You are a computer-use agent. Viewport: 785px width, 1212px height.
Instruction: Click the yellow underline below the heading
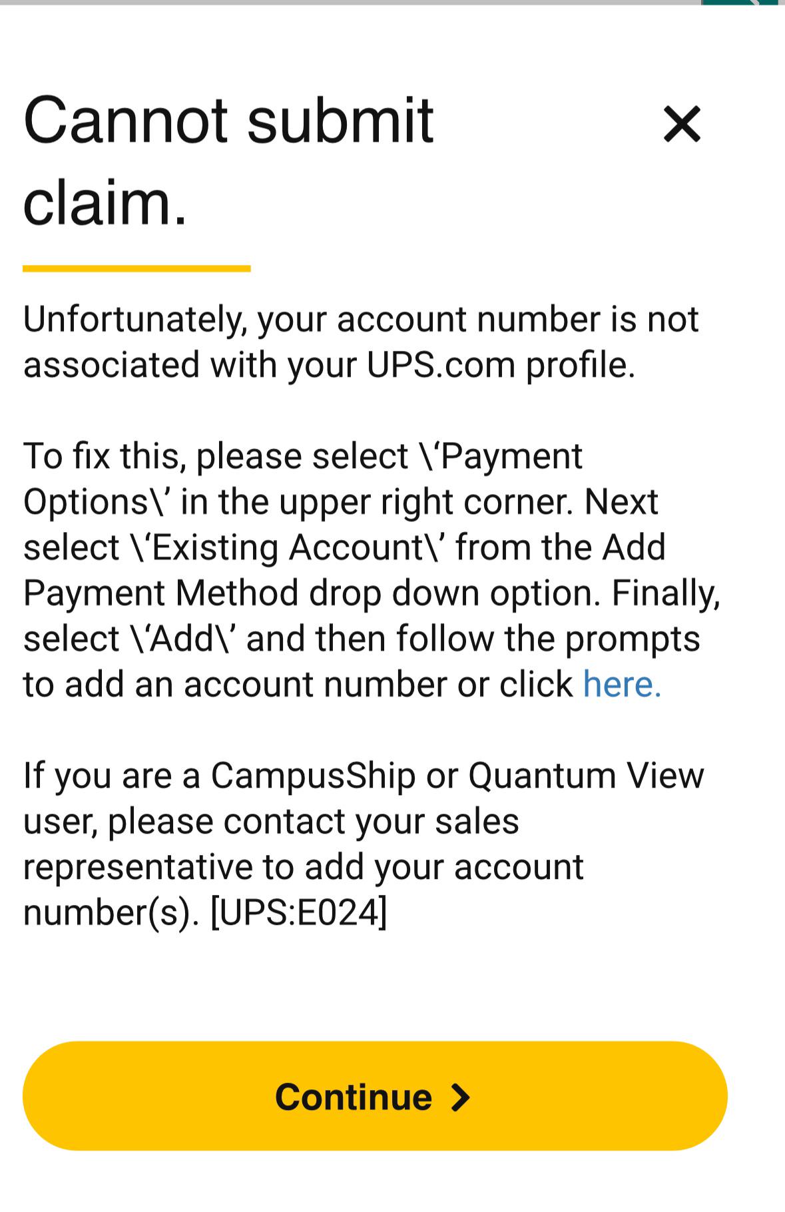tap(136, 268)
